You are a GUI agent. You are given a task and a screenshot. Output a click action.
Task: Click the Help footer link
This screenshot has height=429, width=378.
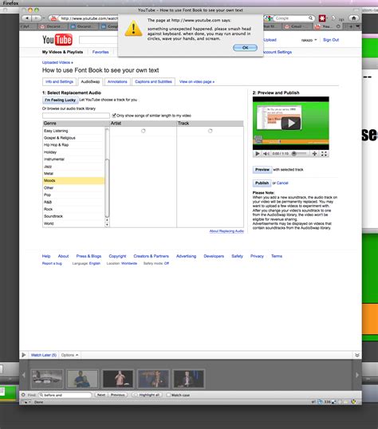tap(46, 256)
